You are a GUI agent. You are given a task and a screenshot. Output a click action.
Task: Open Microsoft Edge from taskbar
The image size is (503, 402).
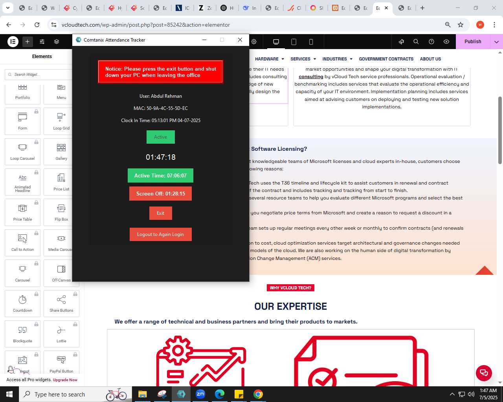click(x=220, y=394)
